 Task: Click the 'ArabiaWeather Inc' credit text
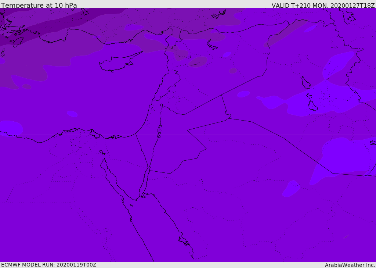click(x=350, y=265)
